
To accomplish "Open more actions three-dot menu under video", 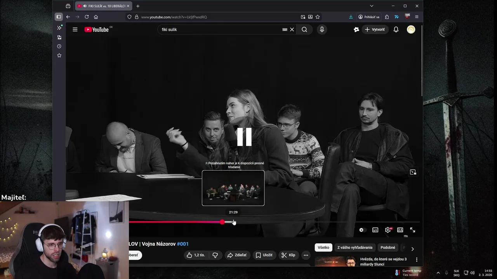I will (306, 255).
